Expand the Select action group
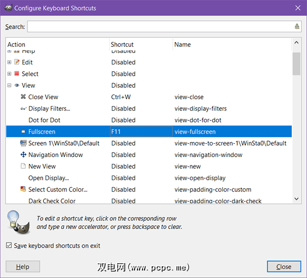The width and height of the screenshot is (307, 278). (x=9, y=74)
